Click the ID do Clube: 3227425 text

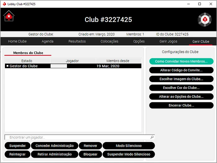(x=172, y=34)
